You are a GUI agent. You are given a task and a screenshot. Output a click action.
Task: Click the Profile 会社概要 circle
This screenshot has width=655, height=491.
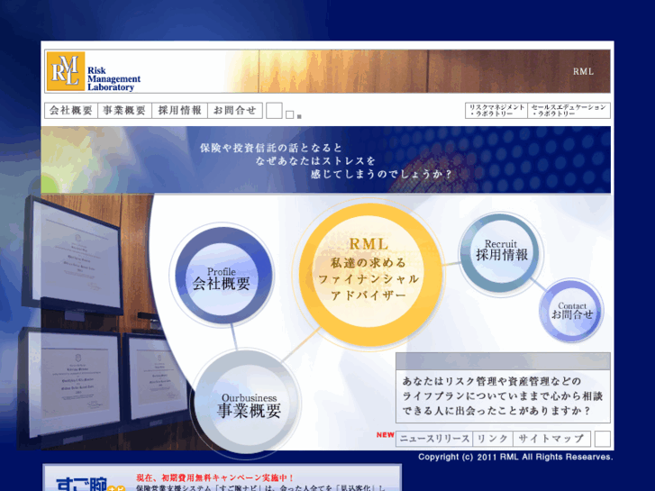pyautogui.click(x=223, y=276)
